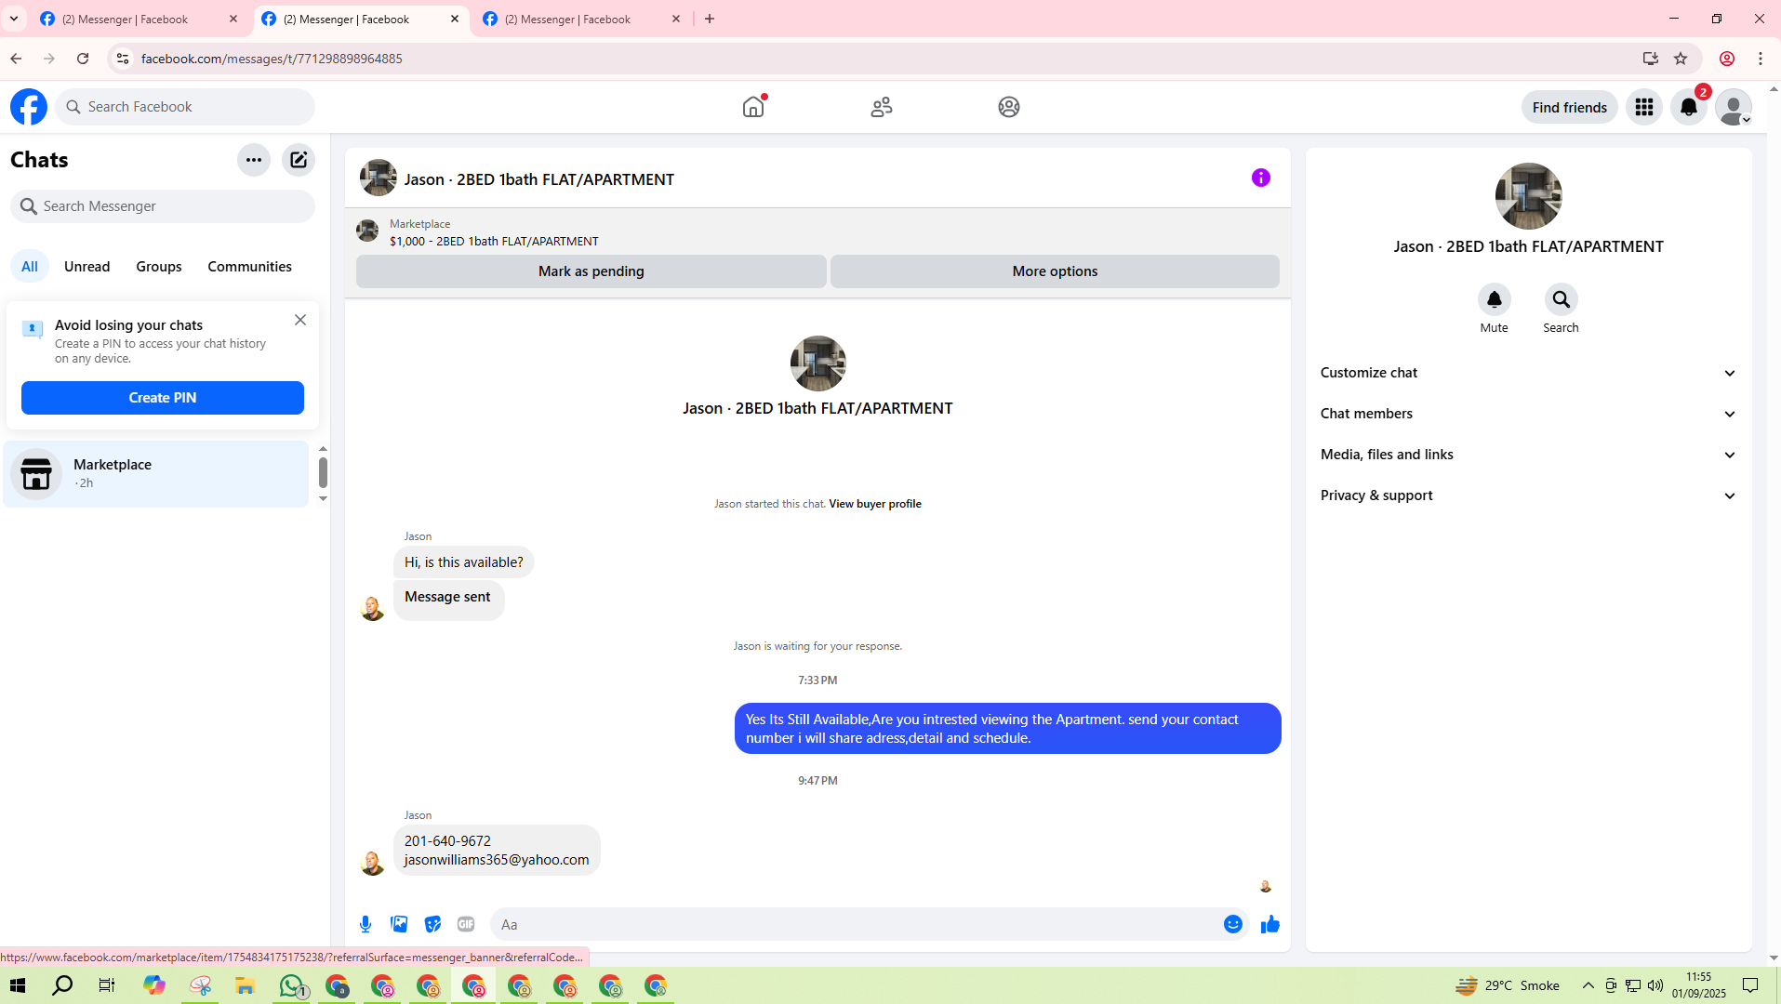Open the listing thumbnail in right panel
This screenshot has width=1781, height=1004.
pyautogui.click(x=1529, y=196)
